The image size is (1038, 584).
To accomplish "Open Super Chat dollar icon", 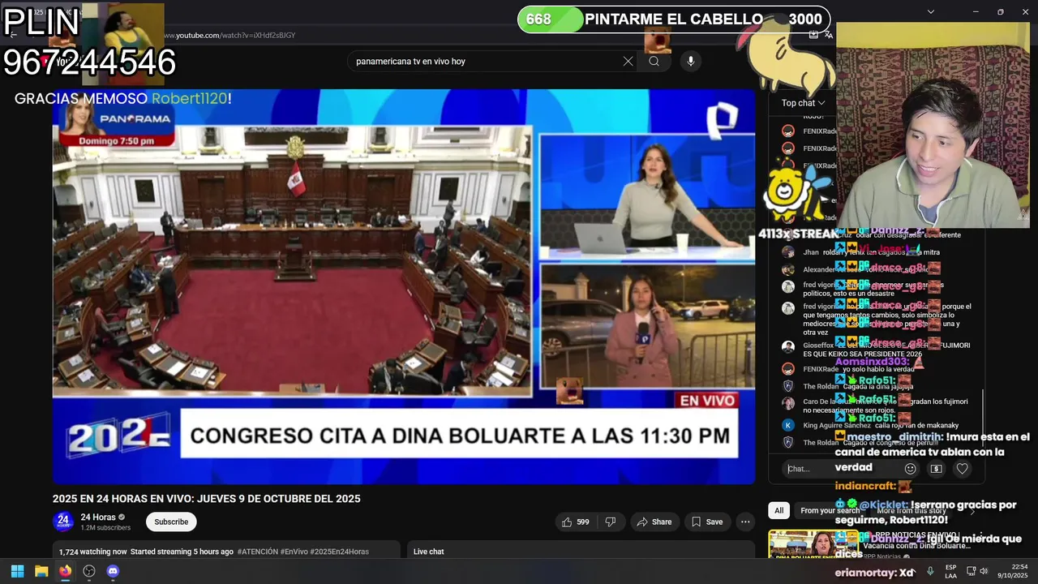I will (936, 468).
